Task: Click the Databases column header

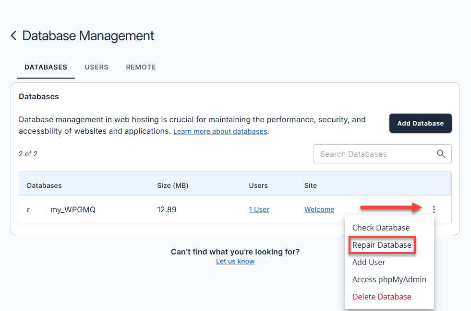Action: click(x=44, y=185)
